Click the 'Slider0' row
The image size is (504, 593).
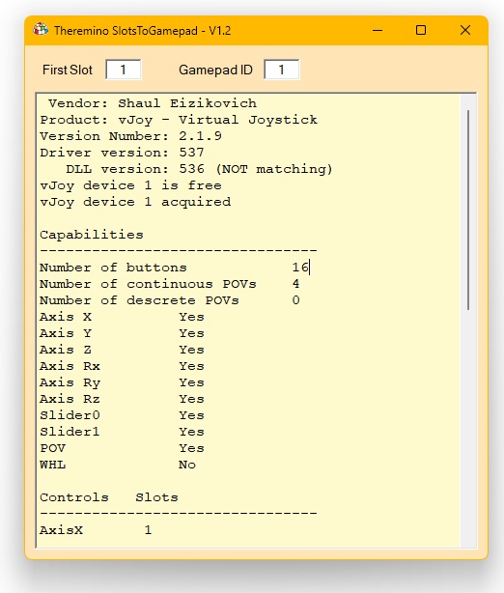click(x=122, y=415)
